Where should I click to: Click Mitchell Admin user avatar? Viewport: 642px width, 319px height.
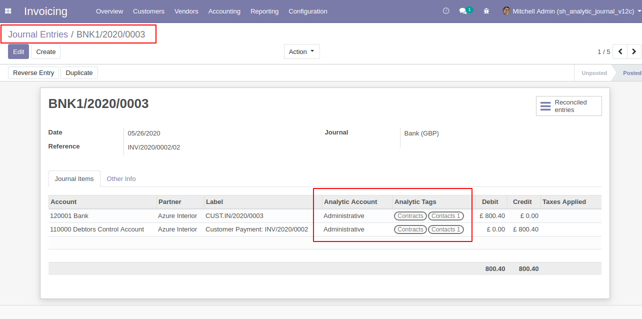click(x=506, y=11)
